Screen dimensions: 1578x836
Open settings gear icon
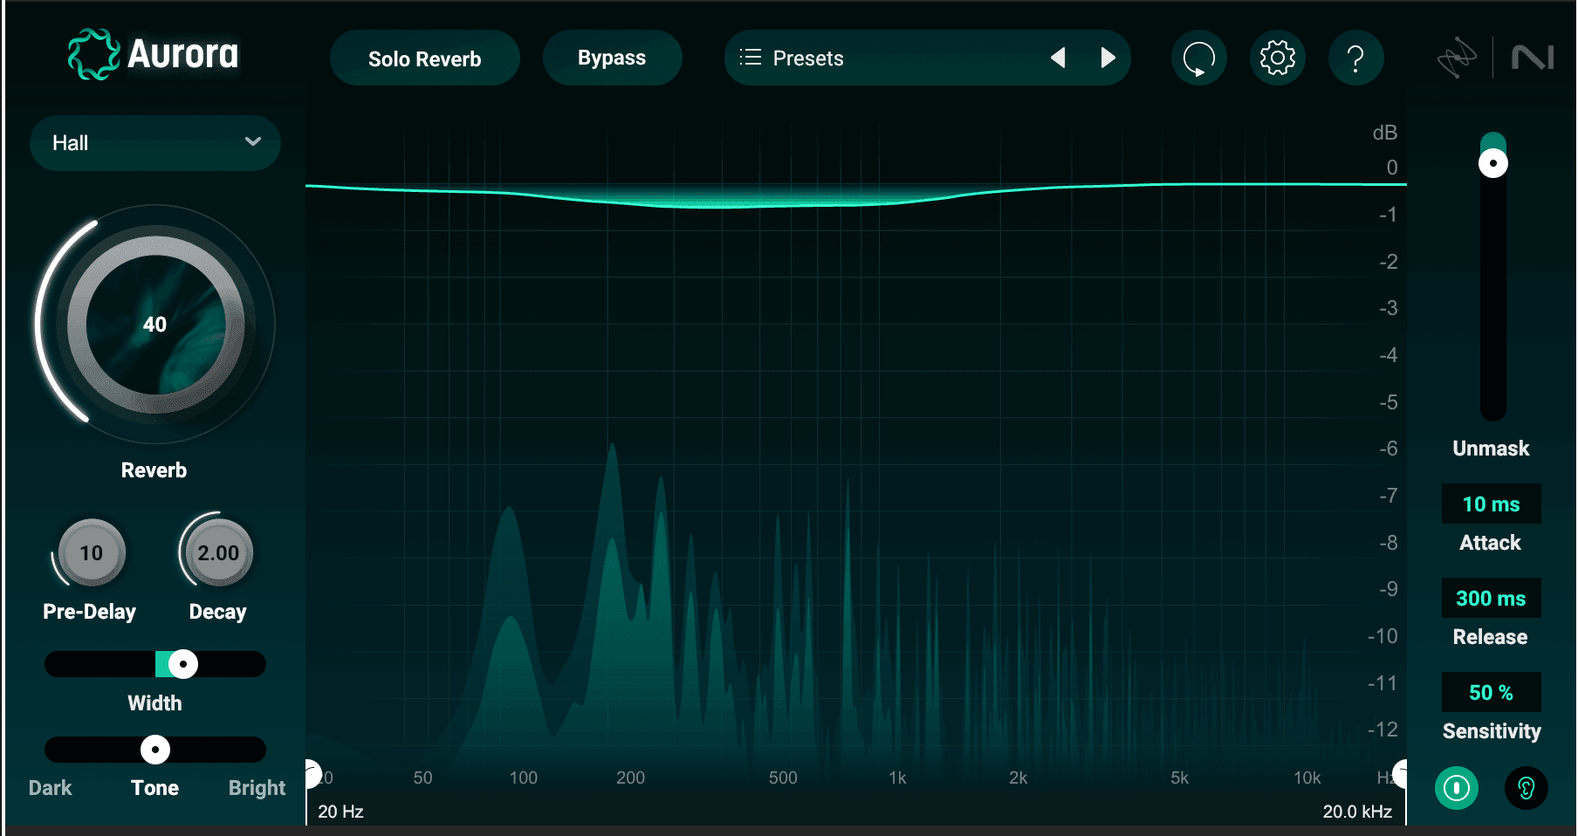point(1277,58)
